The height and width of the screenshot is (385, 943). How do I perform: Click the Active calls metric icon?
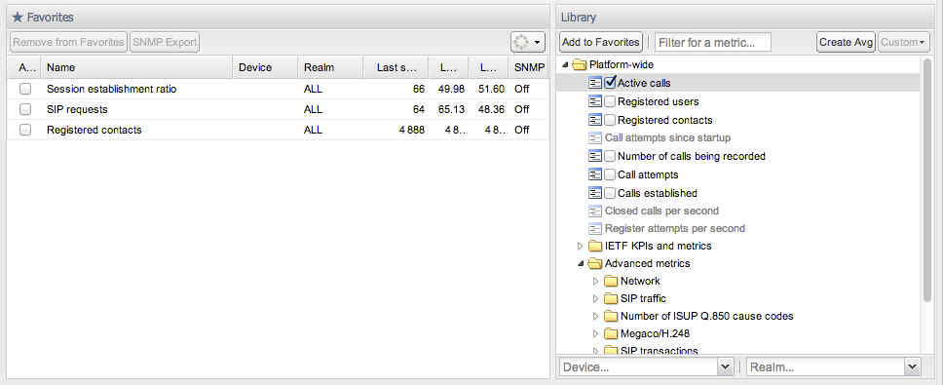(595, 83)
